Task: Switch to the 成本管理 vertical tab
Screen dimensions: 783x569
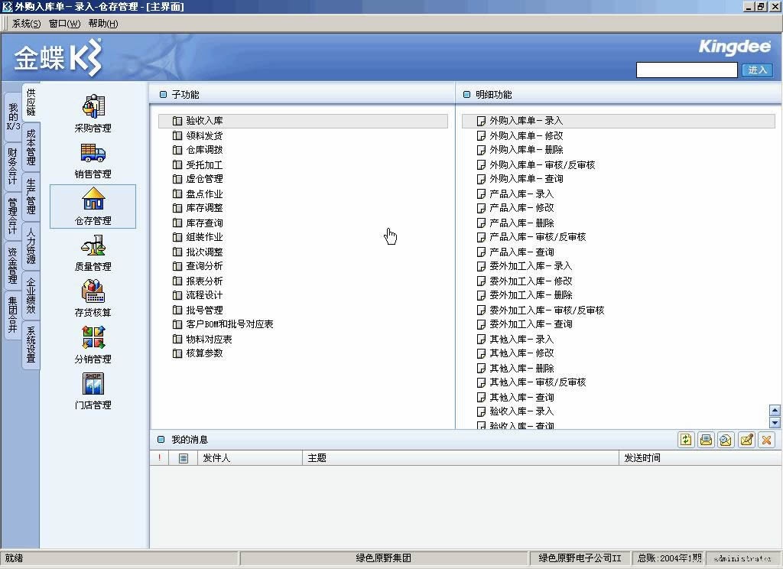Action: pos(31,147)
